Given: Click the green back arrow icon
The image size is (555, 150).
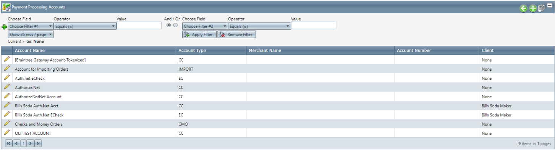Looking at the screenshot, I should click(523, 8).
